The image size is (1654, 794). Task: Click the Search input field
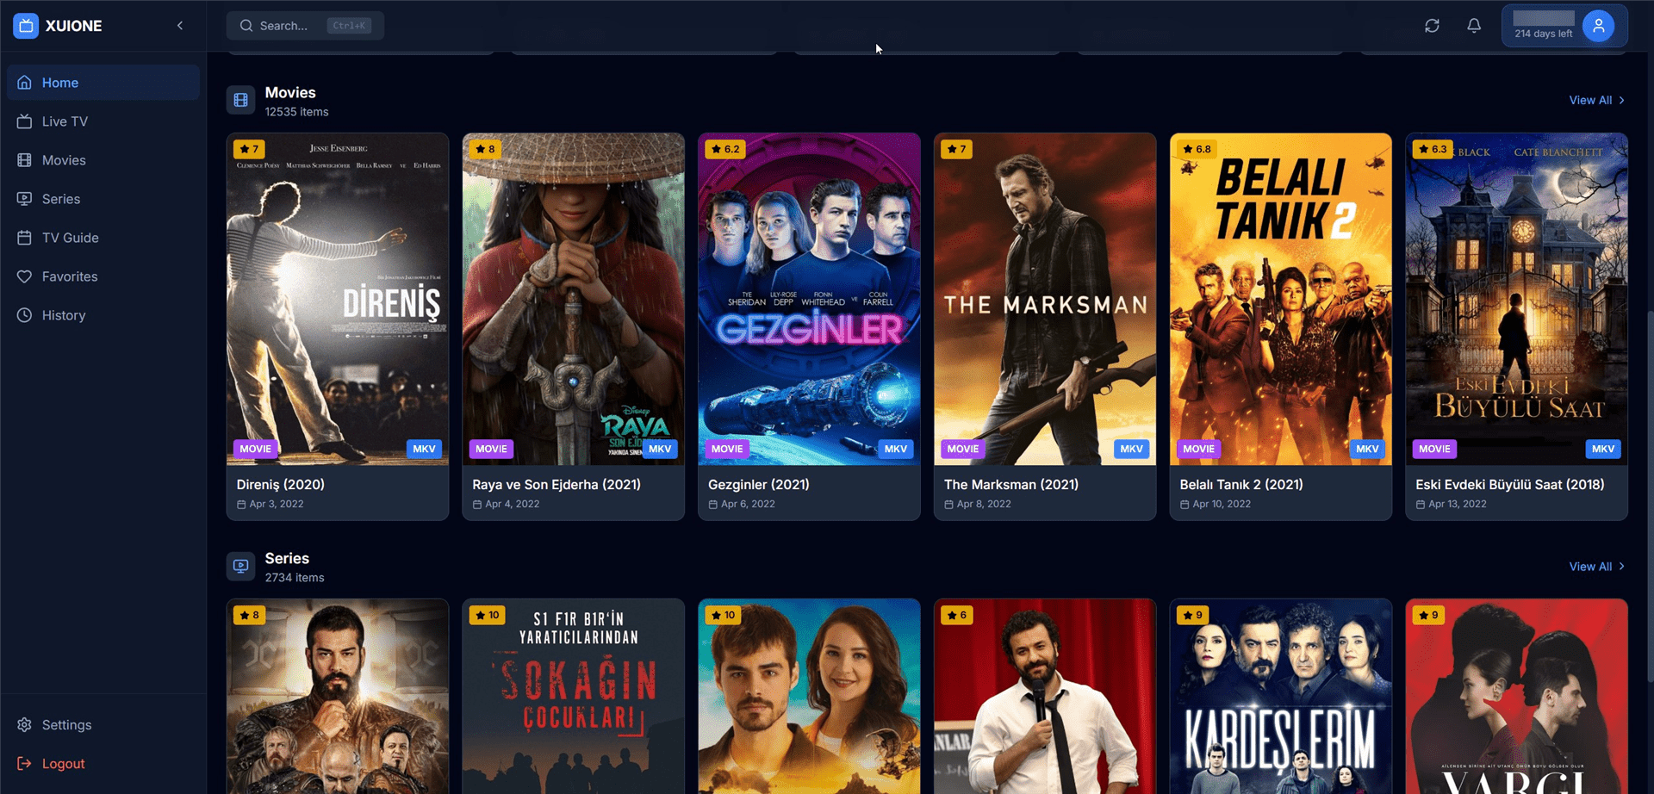pos(305,26)
